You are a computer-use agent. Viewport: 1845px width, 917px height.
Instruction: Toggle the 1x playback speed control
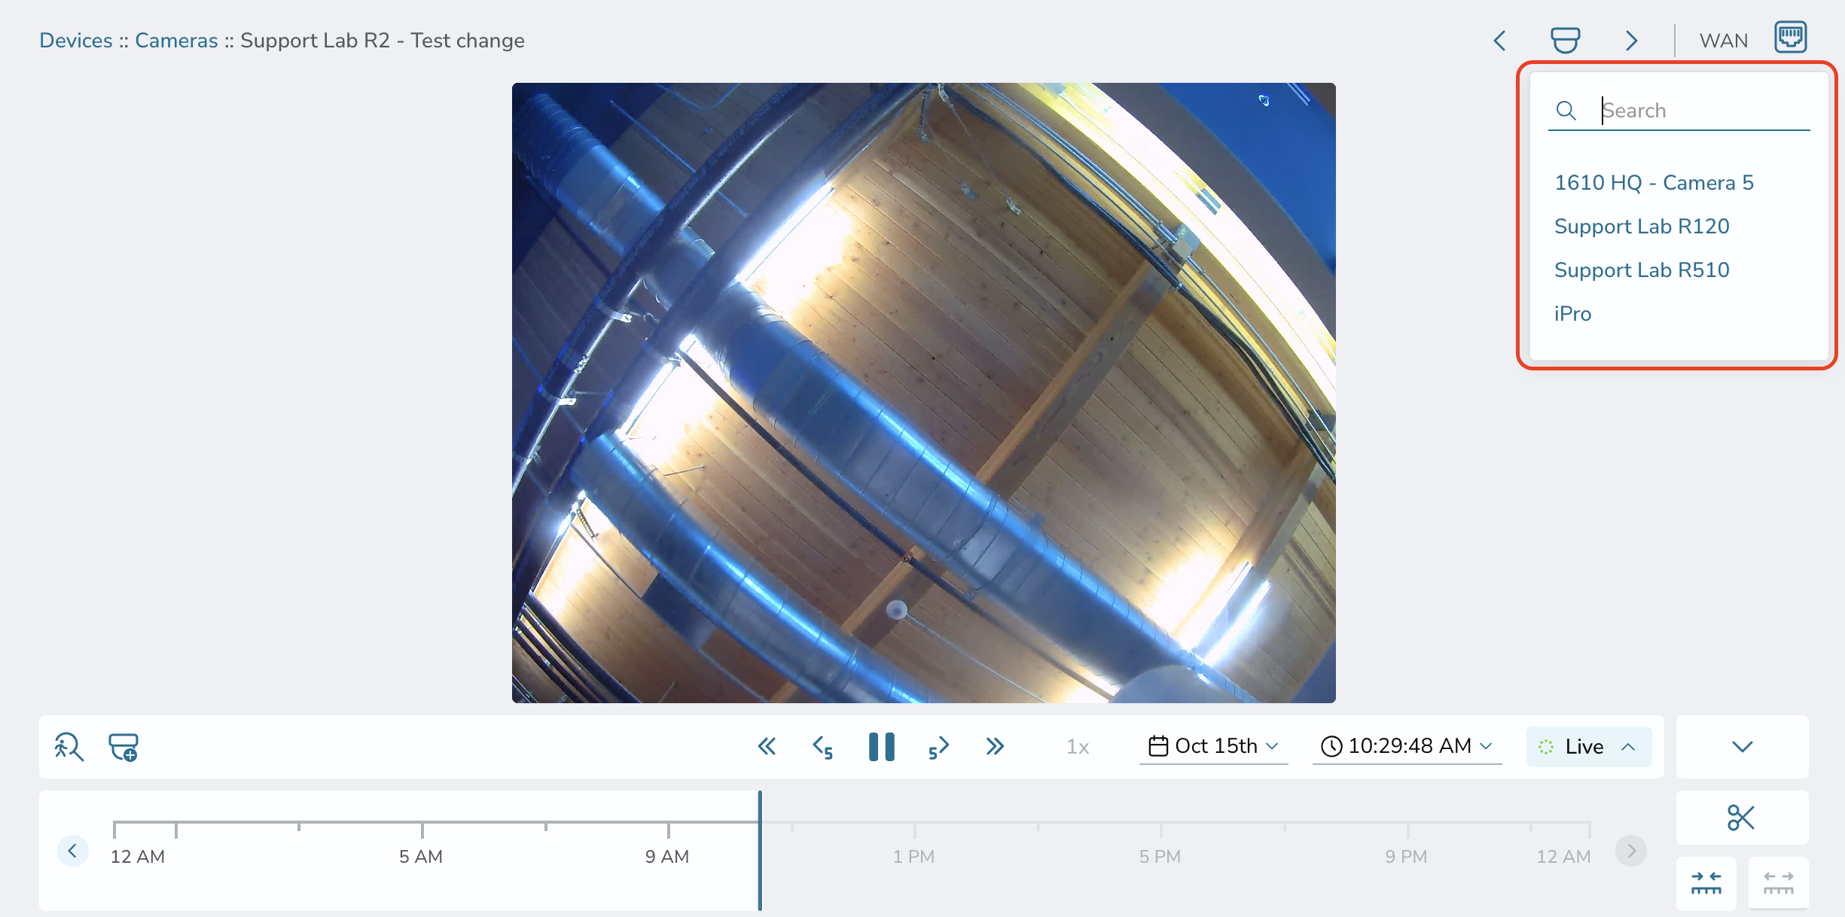point(1077,746)
